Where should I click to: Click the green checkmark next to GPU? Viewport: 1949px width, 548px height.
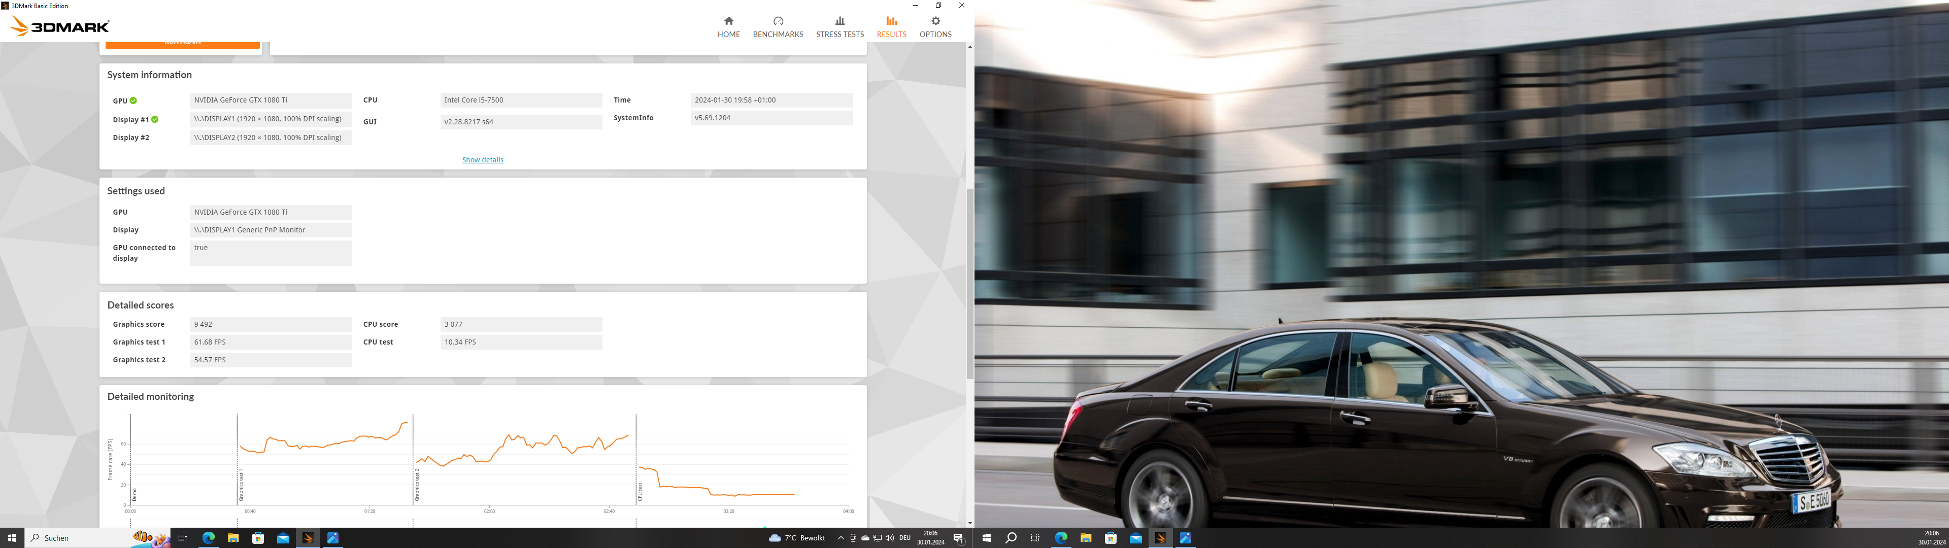(x=134, y=99)
